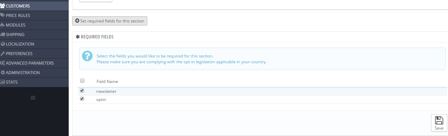Click the Advanced Parameters gears icon

click(3, 63)
